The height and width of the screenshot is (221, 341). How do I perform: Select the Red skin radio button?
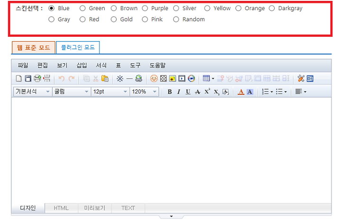point(82,19)
